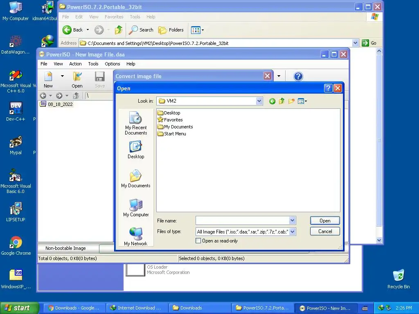Viewport: 419px width, 314px height.
Task: Click Explorer window Back button
Action: click(73, 30)
